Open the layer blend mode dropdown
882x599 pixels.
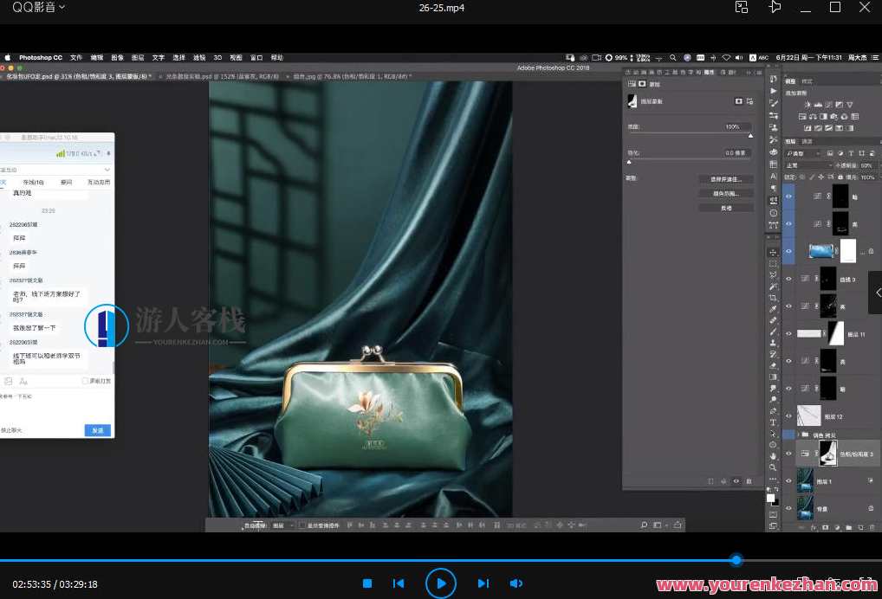click(807, 165)
